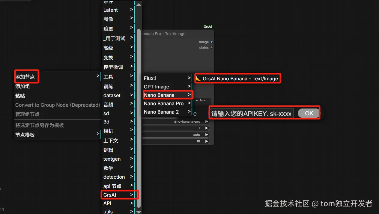Click scroll-down arrow of category menu
The height and width of the screenshot is (214, 379).
click(138, 212)
